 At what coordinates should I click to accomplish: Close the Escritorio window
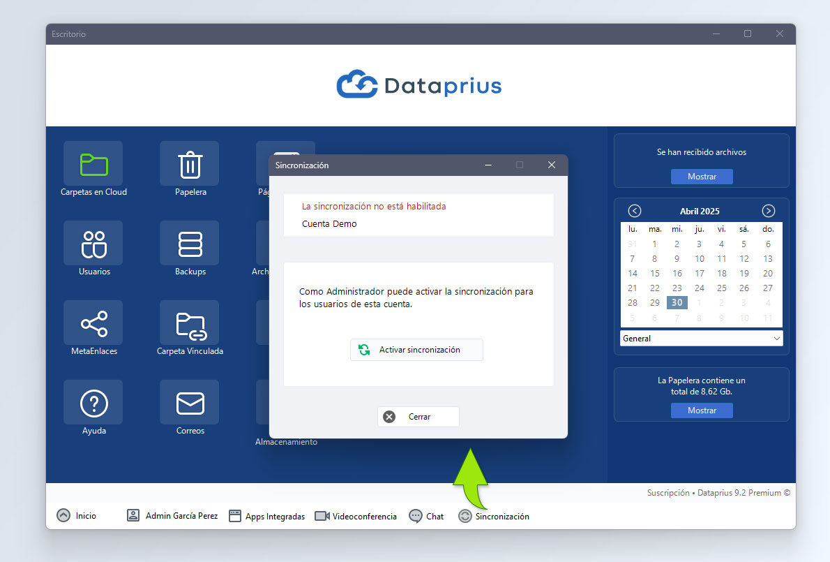coord(780,34)
